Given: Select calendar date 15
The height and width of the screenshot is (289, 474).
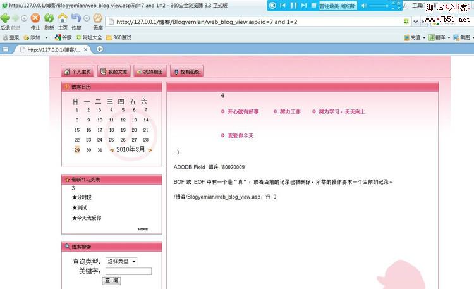Looking at the screenshot, I should pyautogui.click(x=77, y=130).
